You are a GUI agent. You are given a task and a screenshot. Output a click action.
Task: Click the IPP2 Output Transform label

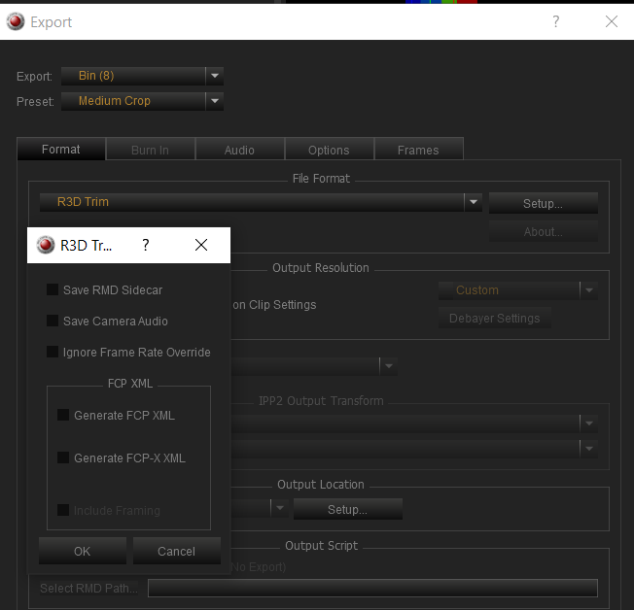tap(321, 401)
